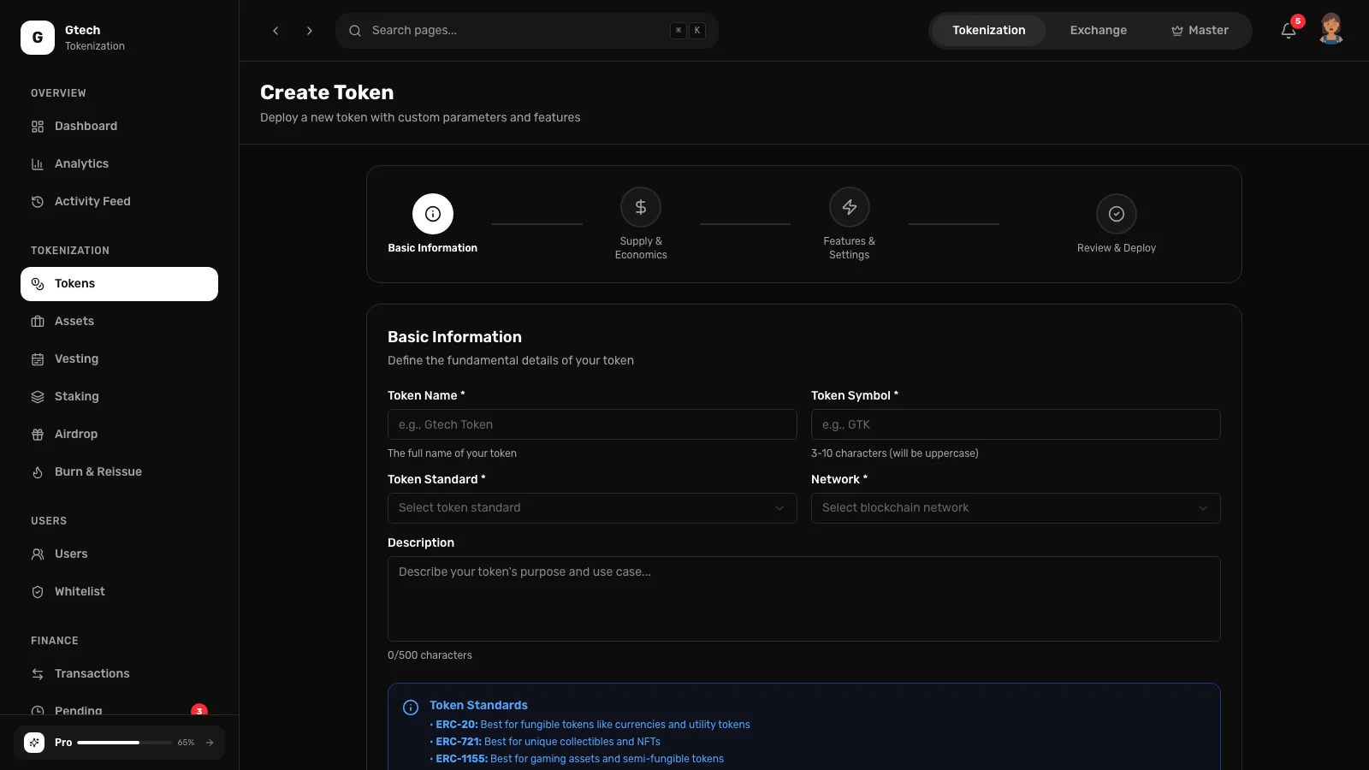Go forward with the right arrow
Image resolution: width=1369 pixels, height=770 pixels.
[310, 31]
